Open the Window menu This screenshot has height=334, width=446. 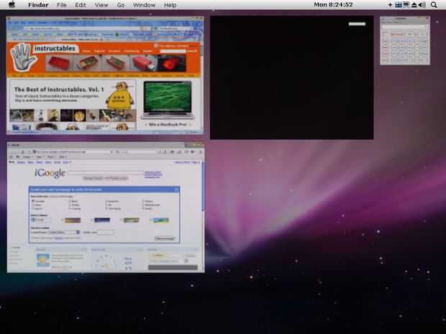coord(144,5)
